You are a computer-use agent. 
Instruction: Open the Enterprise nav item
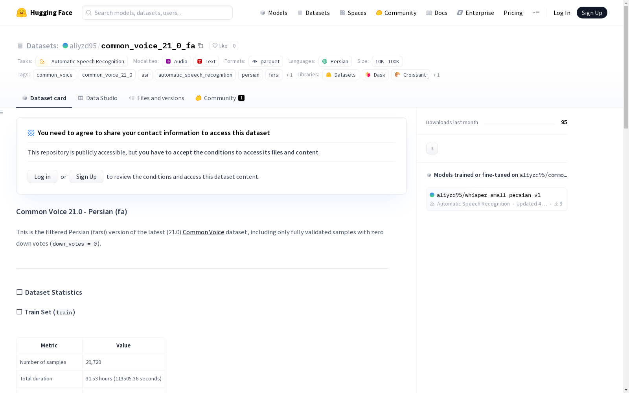(475, 13)
